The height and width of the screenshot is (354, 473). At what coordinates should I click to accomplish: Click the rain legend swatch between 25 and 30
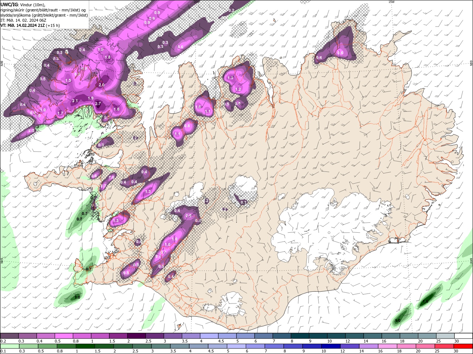pyautogui.click(x=445, y=346)
